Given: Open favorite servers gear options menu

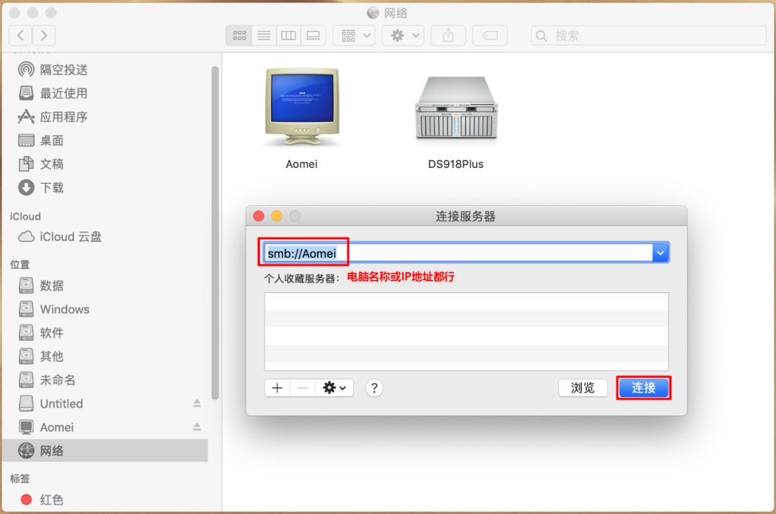Looking at the screenshot, I should click(x=335, y=388).
